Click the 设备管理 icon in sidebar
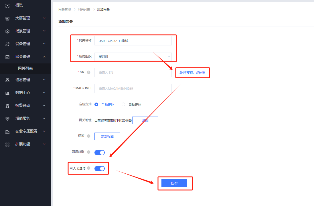Viewport: 314px width, 206px height. click(8, 44)
